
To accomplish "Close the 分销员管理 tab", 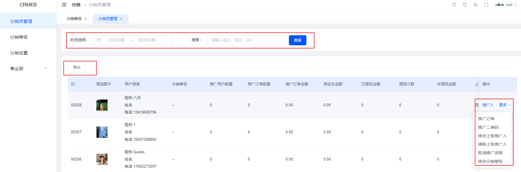I will [x=121, y=19].
